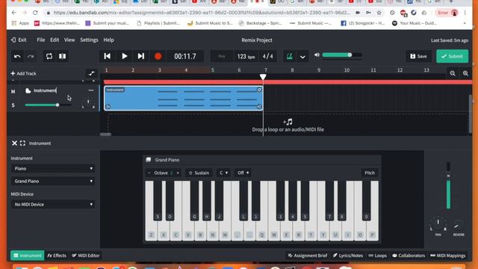Image resolution: width=478 pixels, height=269 pixels.
Task: Decrease keyboard octave
Action: (x=149, y=173)
